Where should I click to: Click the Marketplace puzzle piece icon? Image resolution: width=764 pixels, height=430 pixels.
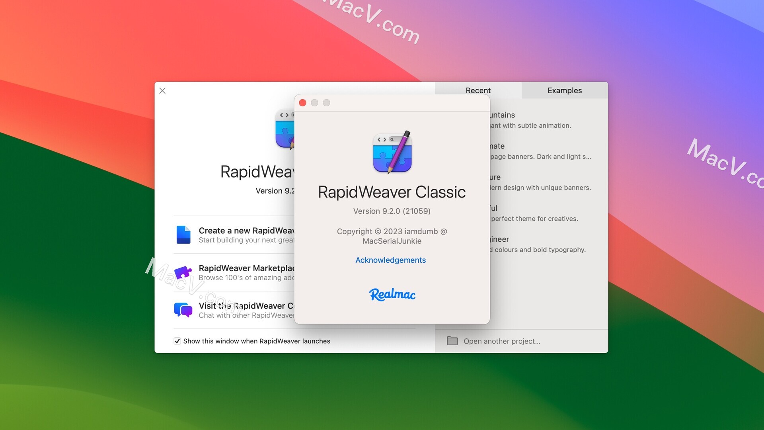tap(183, 272)
